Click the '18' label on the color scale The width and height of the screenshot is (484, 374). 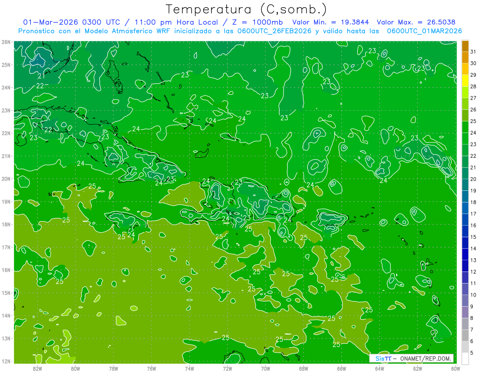click(x=473, y=202)
